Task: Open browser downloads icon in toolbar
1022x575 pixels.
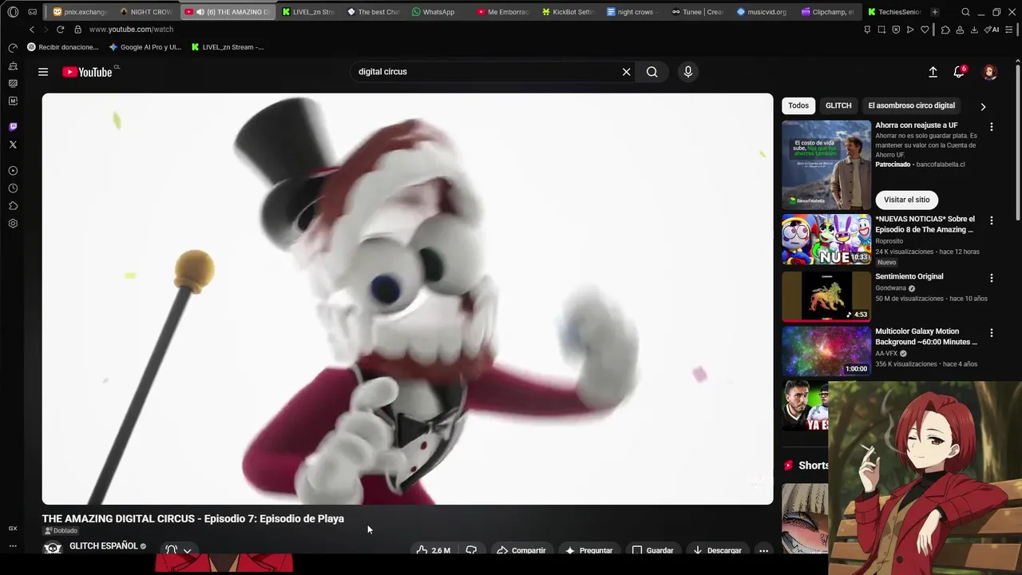Action: pos(973,30)
